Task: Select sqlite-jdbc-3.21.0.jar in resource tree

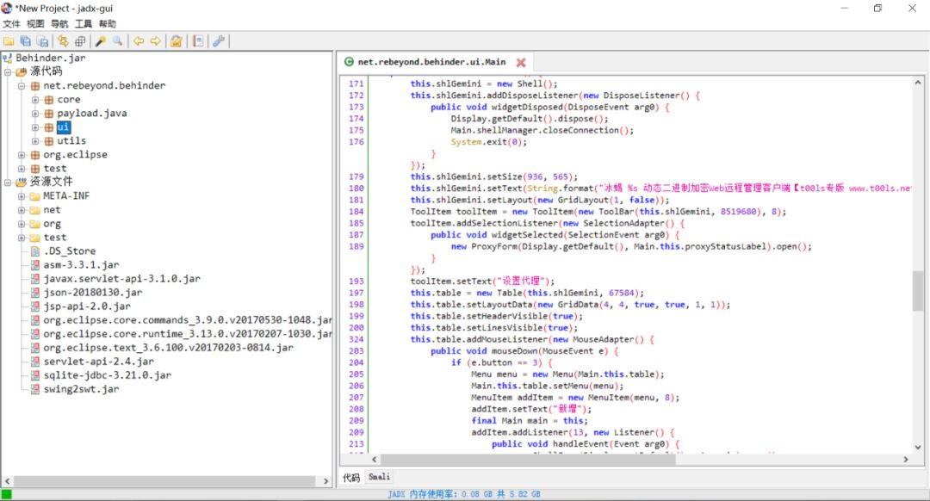Action: (108, 375)
